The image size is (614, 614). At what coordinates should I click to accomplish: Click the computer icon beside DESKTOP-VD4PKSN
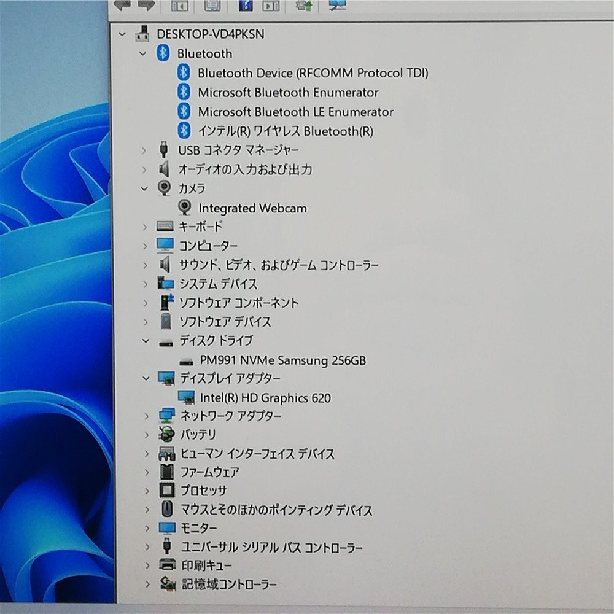pyautogui.click(x=142, y=34)
